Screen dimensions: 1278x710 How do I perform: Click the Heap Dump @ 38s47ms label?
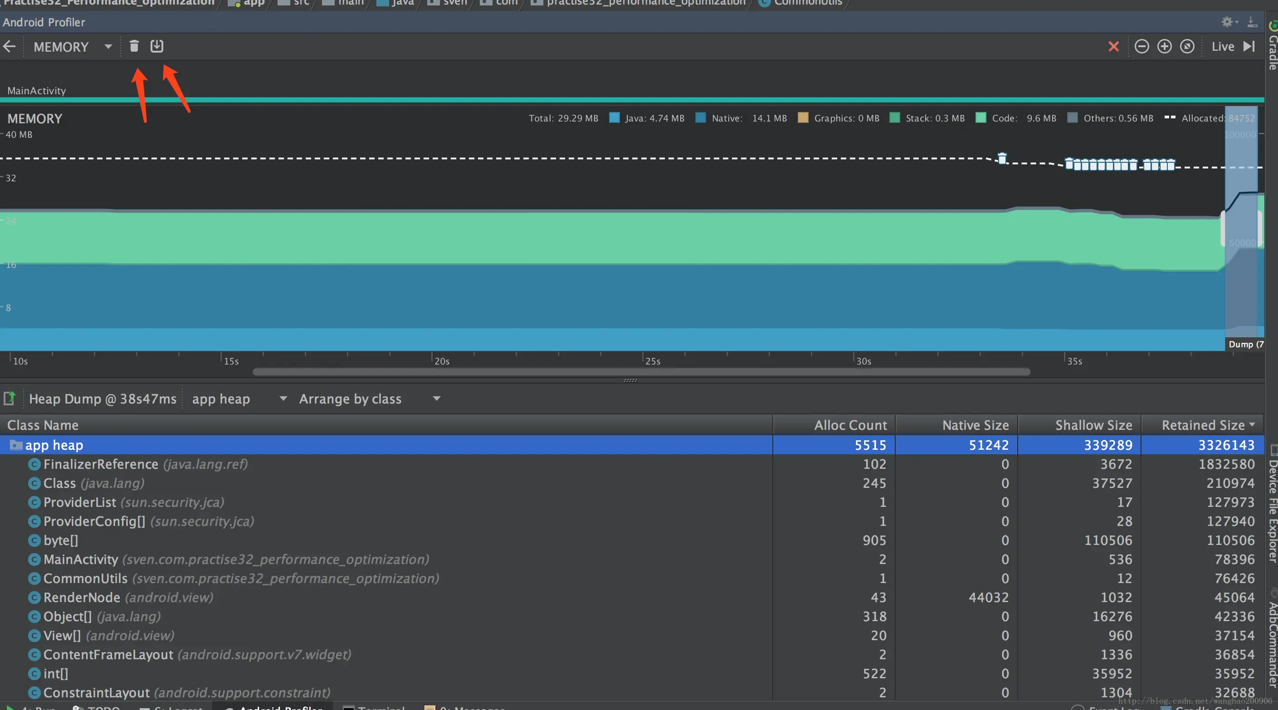pyautogui.click(x=102, y=399)
